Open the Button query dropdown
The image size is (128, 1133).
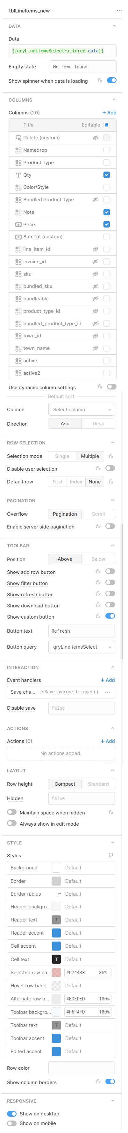82,647
